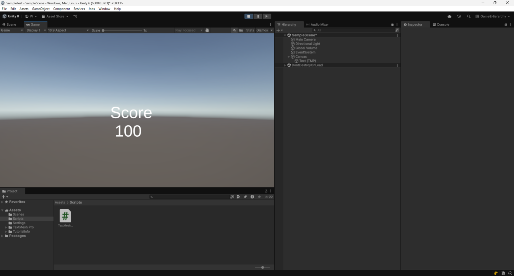514x276 pixels.
Task: Click the Step frame button
Action: tap(267, 16)
